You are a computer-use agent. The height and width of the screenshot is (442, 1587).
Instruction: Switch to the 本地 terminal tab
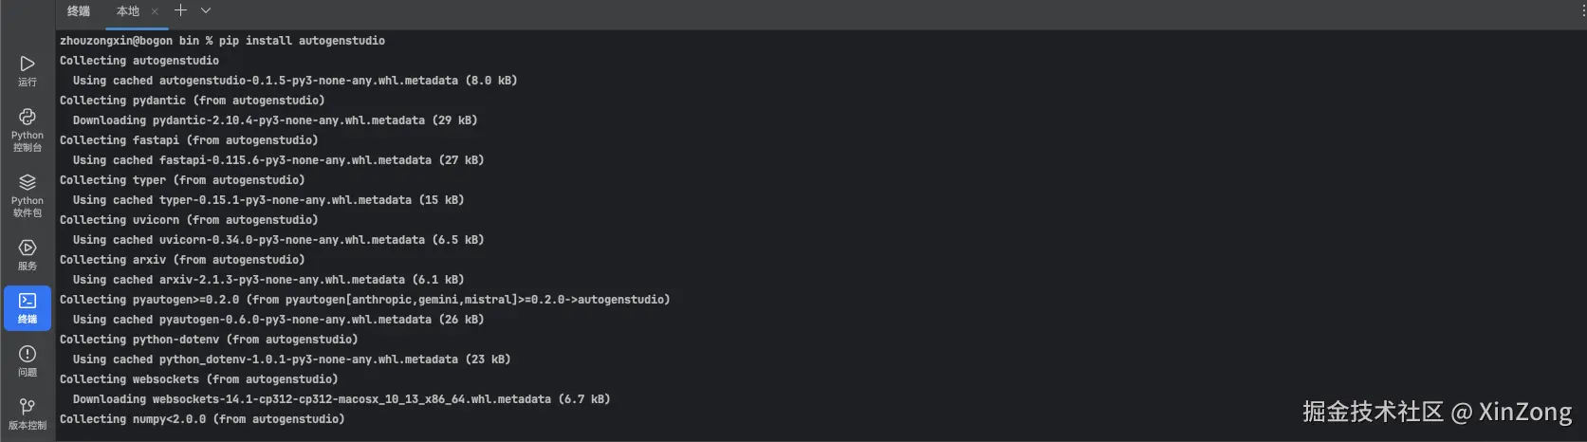click(127, 11)
